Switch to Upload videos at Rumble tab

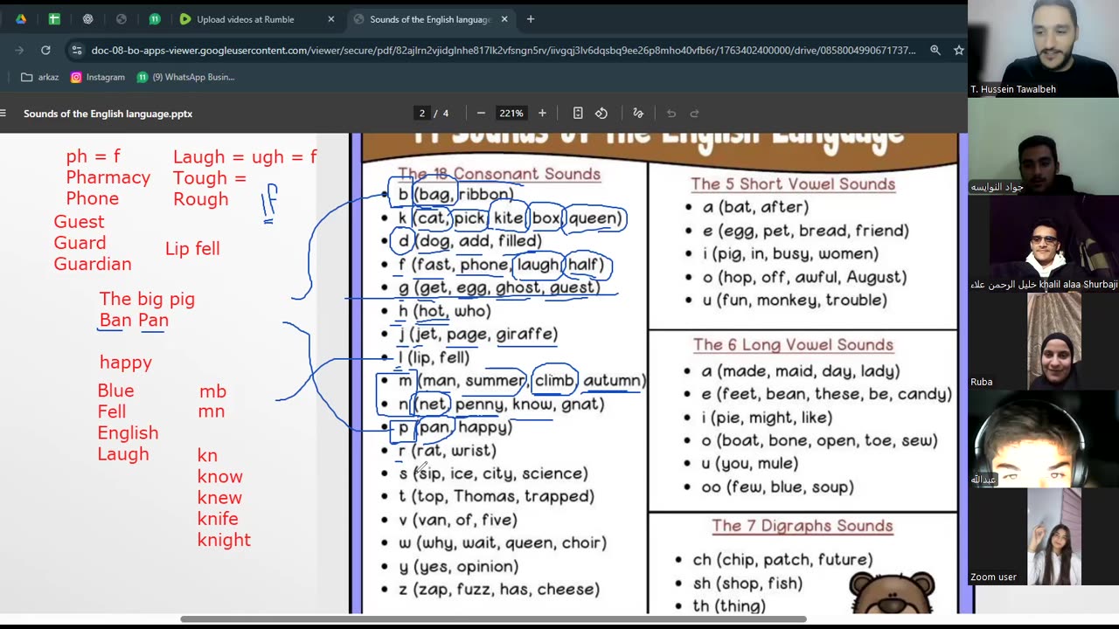tap(246, 19)
